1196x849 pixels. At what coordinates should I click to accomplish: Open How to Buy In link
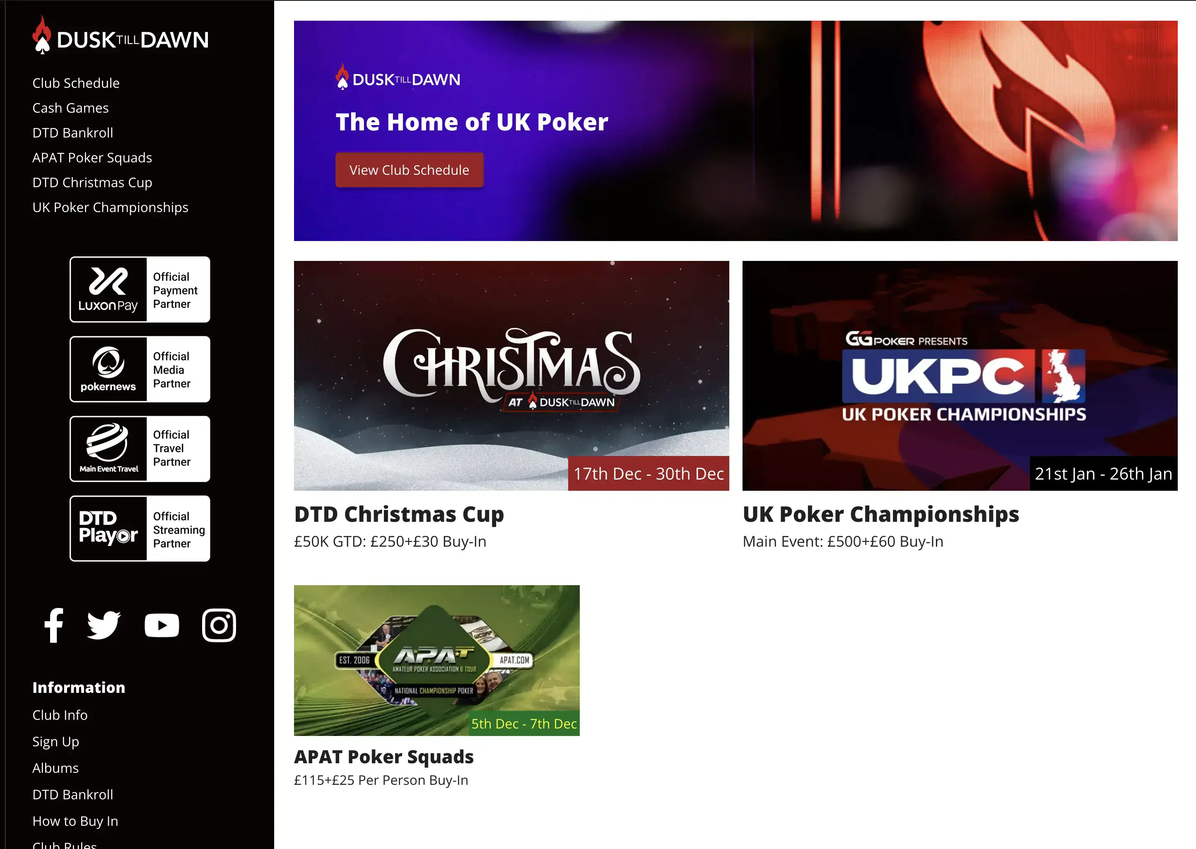[75, 821]
